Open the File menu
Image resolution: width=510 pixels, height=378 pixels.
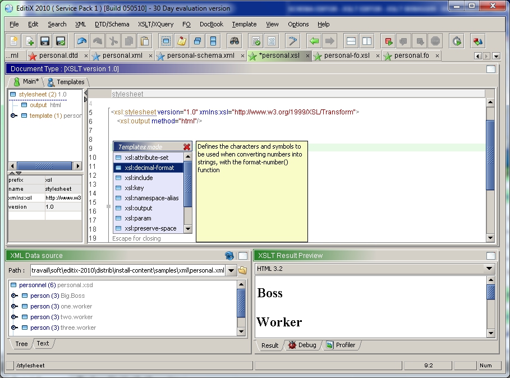[15, 24]
